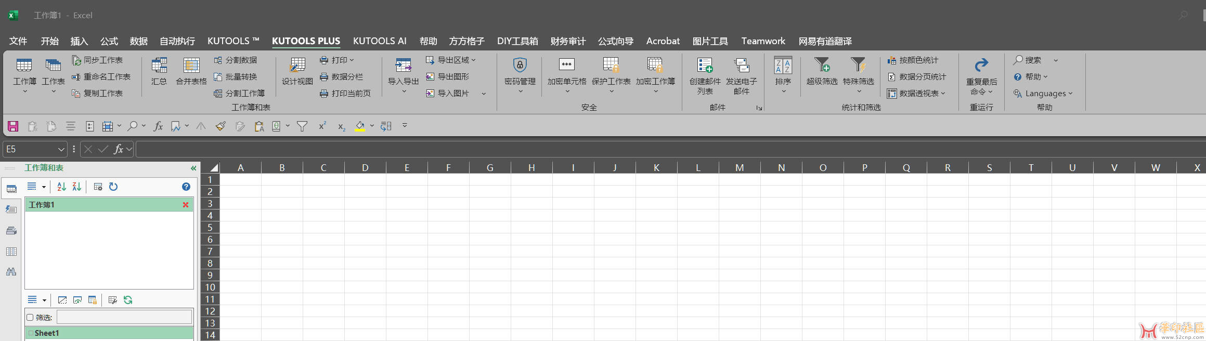The height and width of the screenshot is (341, 1206).
Task: Click the superscript x² icon
Action: pos(322,126)
